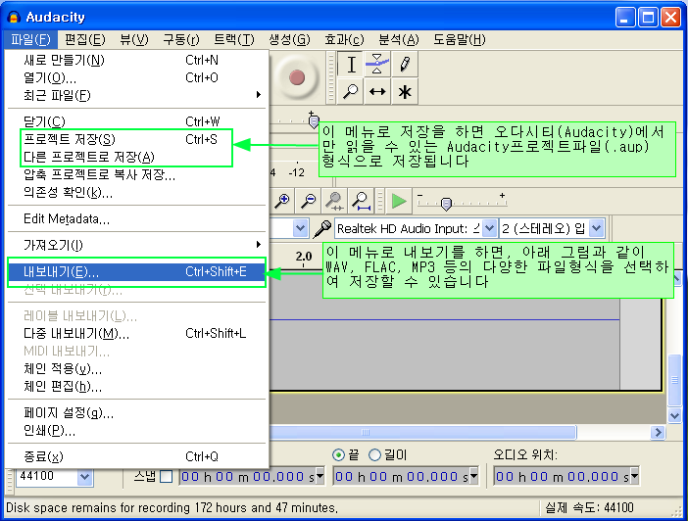The width and height of the screenshot is (688, 521).
Task: Choose 종료(x) menu item
Action: tap(137, 456)
